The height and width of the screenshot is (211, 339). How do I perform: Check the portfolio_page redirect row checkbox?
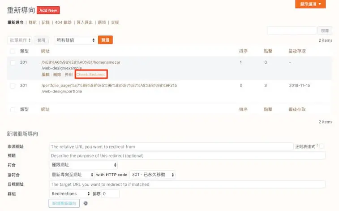click(13, 86)
